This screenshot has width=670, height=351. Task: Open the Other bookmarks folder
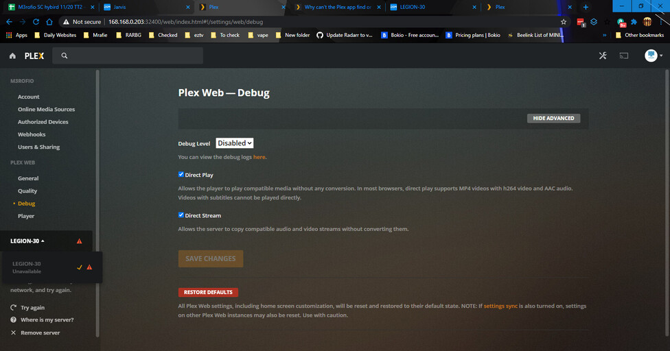coord(640,36)
